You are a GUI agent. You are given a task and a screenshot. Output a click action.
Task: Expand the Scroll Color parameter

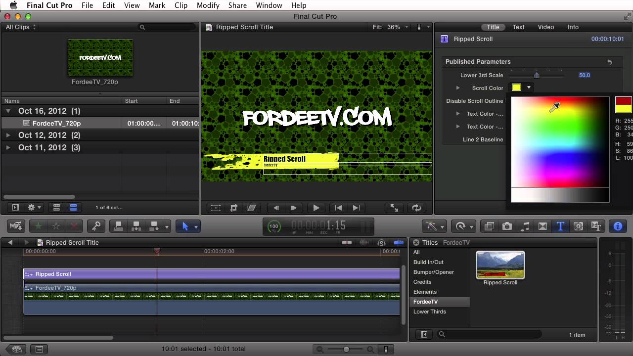point(458,88)
